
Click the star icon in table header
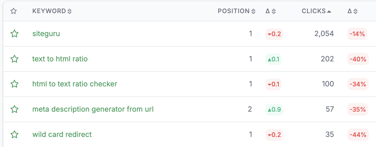click(13, 11)
